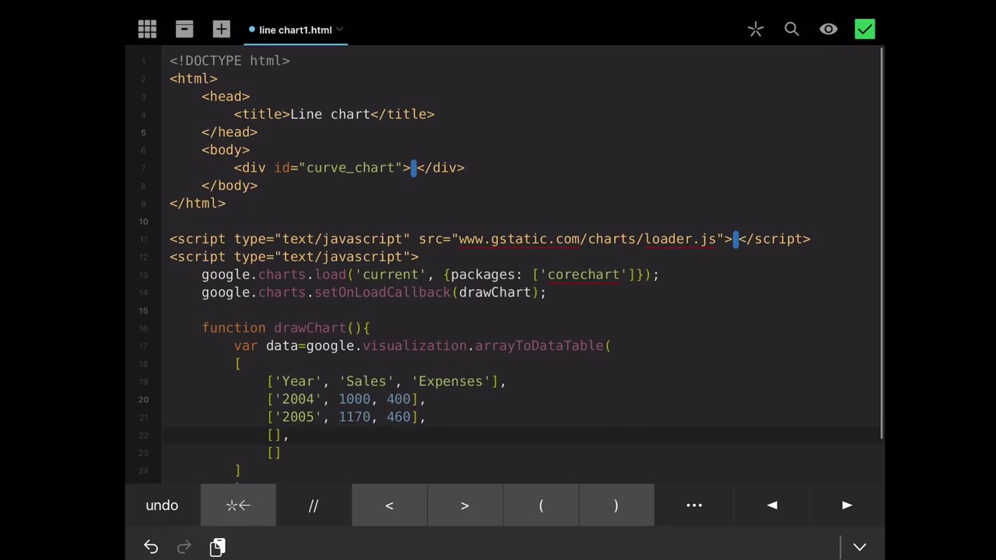Tap the bottom redo arrow icon
This screenshot has width=996, height=560.
(184, 548)
